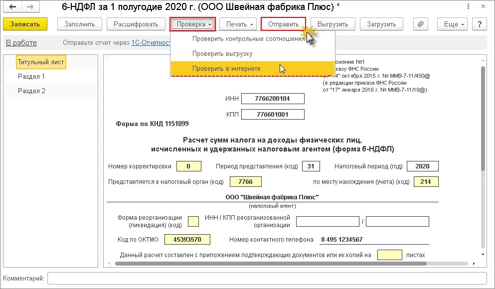Open the В работе status link
Viewport: 495px width, 289px height.
click(x=21, y=43)
